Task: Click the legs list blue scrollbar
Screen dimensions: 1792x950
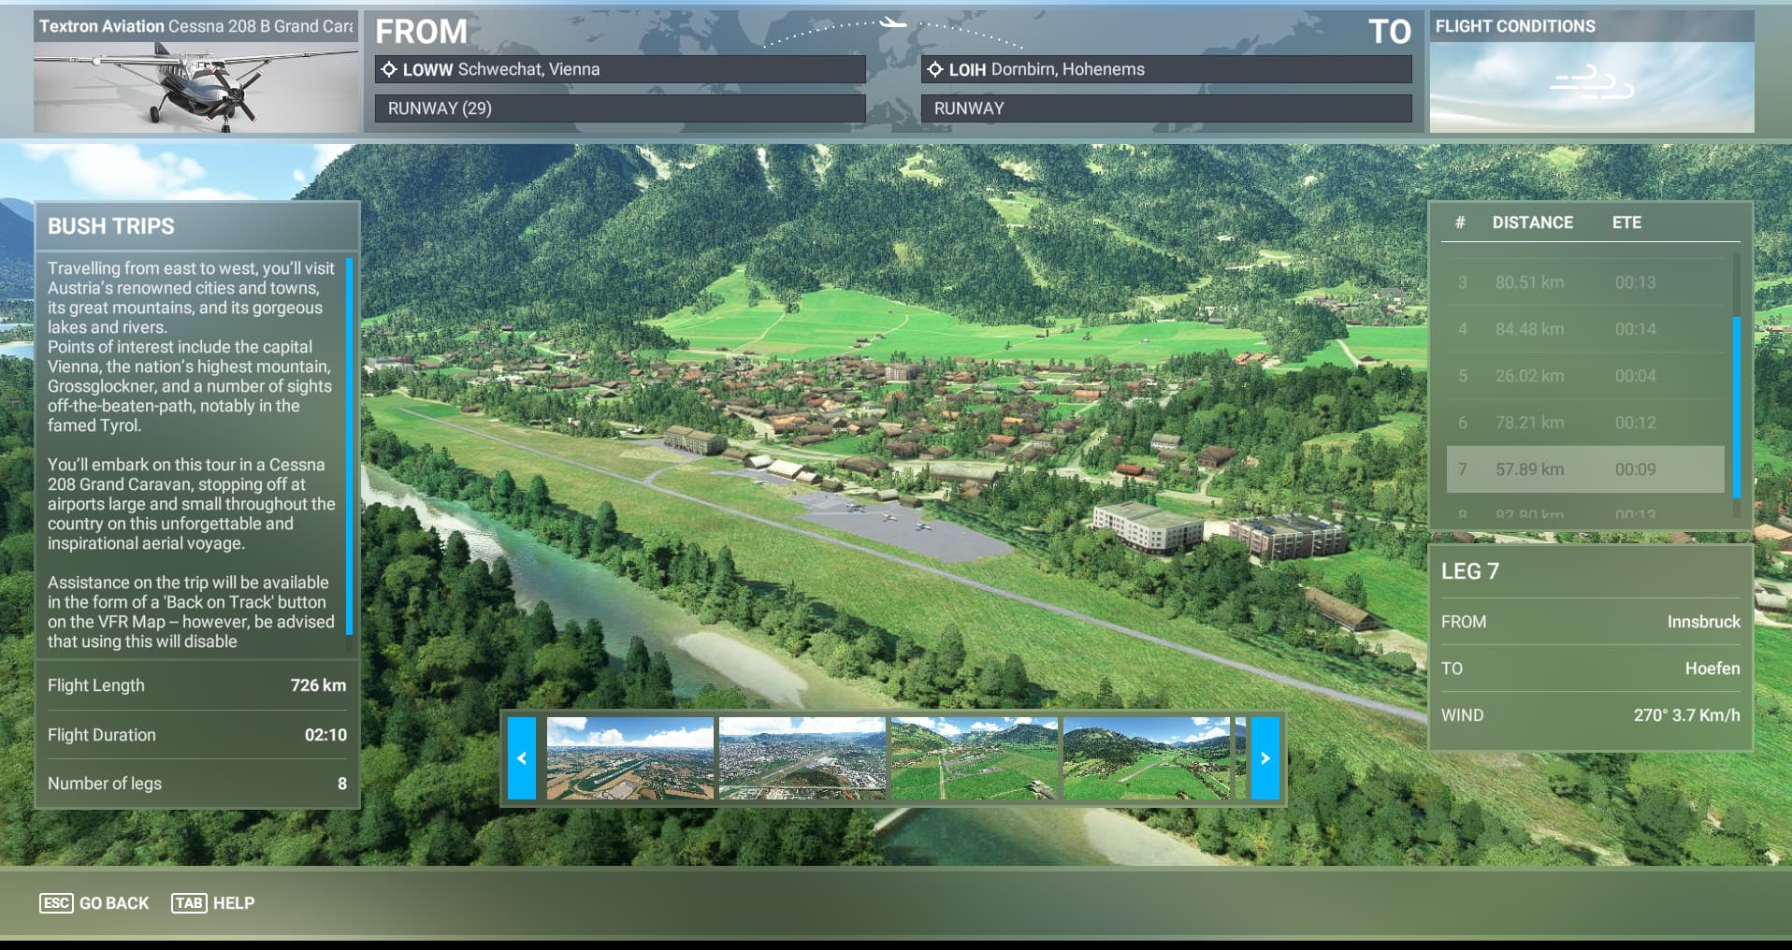Action: [1736, 407]
